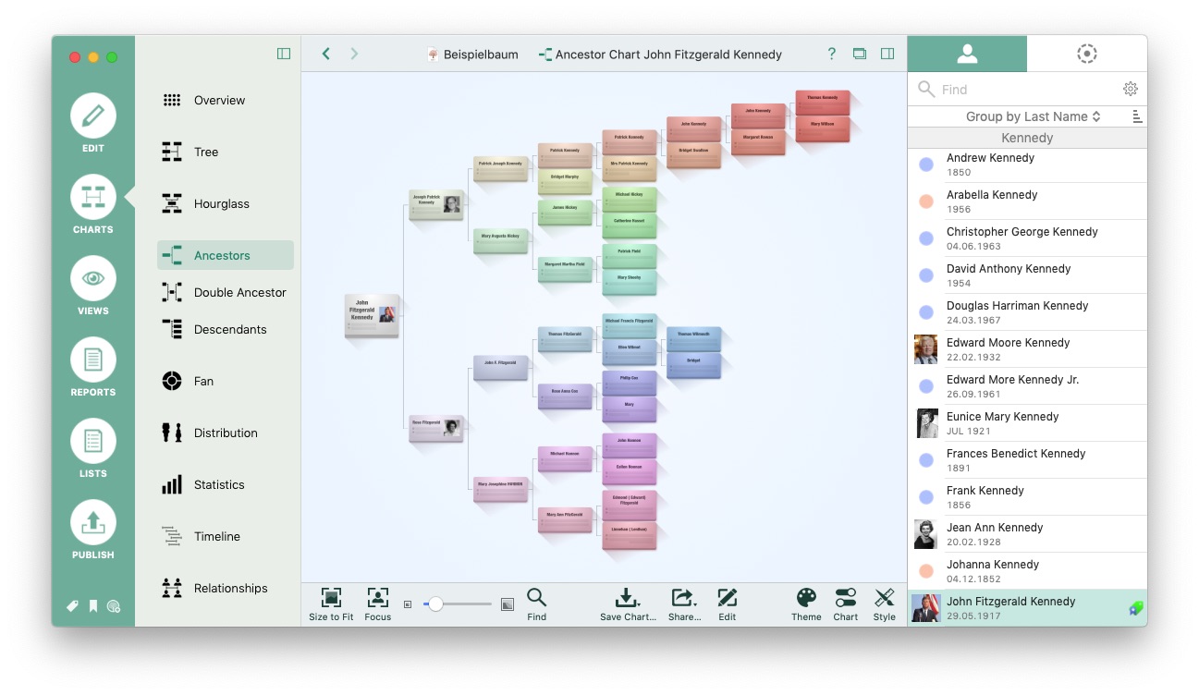Click the Find magnifier in toolbar
This screenshot has height=695, width=1199.
536,598
